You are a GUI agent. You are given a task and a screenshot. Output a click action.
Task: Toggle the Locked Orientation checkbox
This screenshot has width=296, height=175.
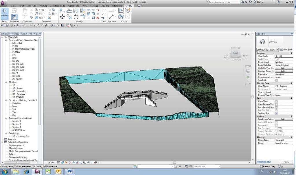(276, 122)
